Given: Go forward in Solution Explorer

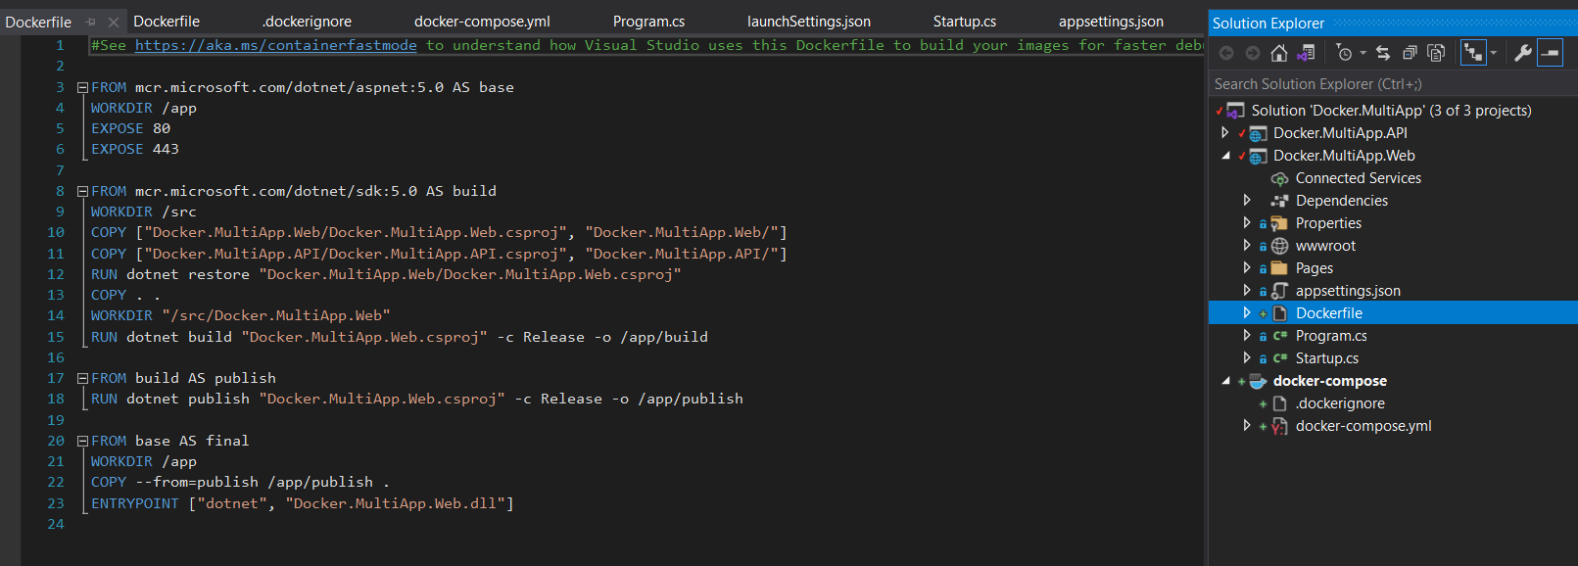Looking at the screenshot, I should [1253, 53].
